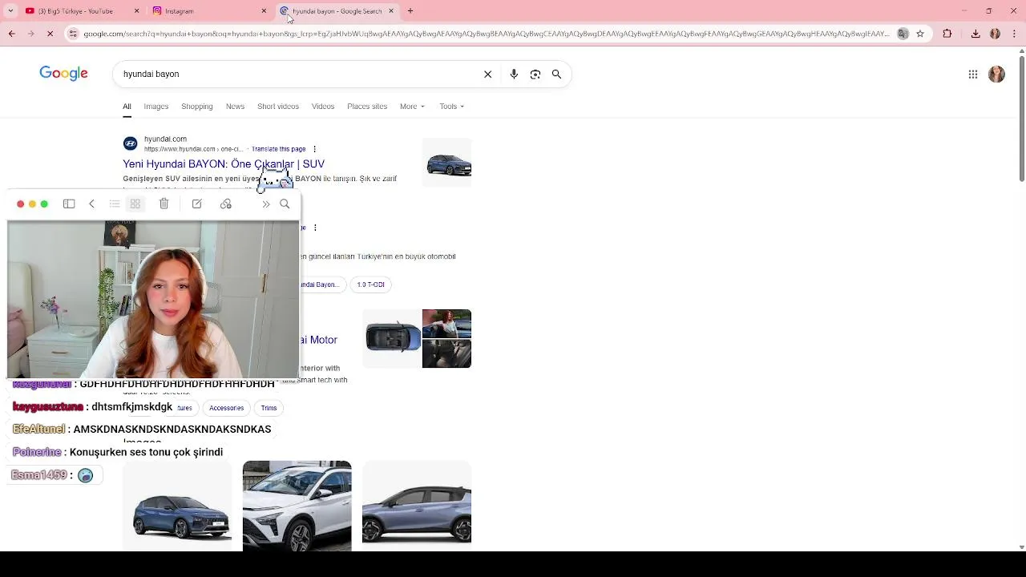This screenshot has height=577, width=1026.
Task: Switch to Shopping results
Action: 197,107
